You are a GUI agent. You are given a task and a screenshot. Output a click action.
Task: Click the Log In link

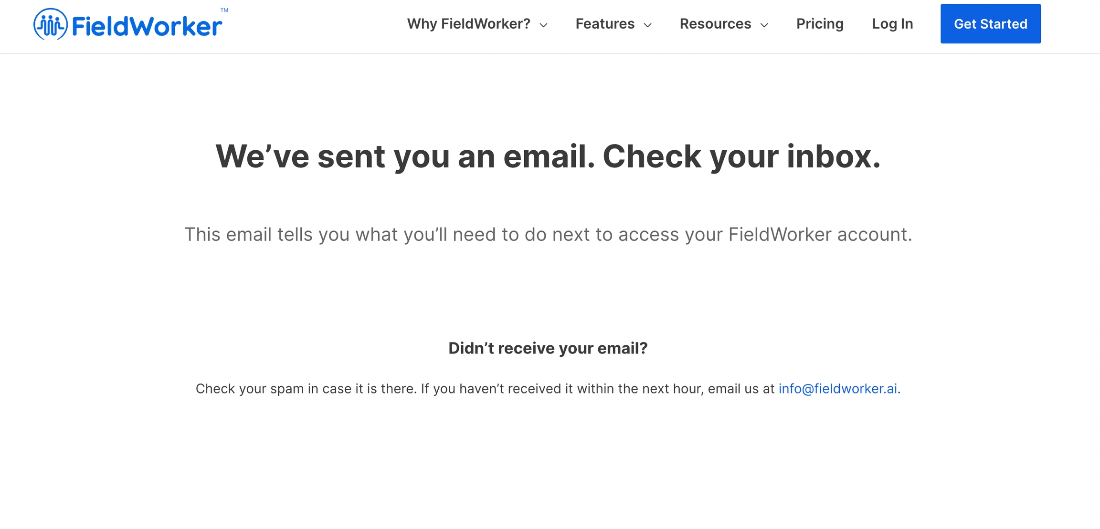(x=892, y=24)
